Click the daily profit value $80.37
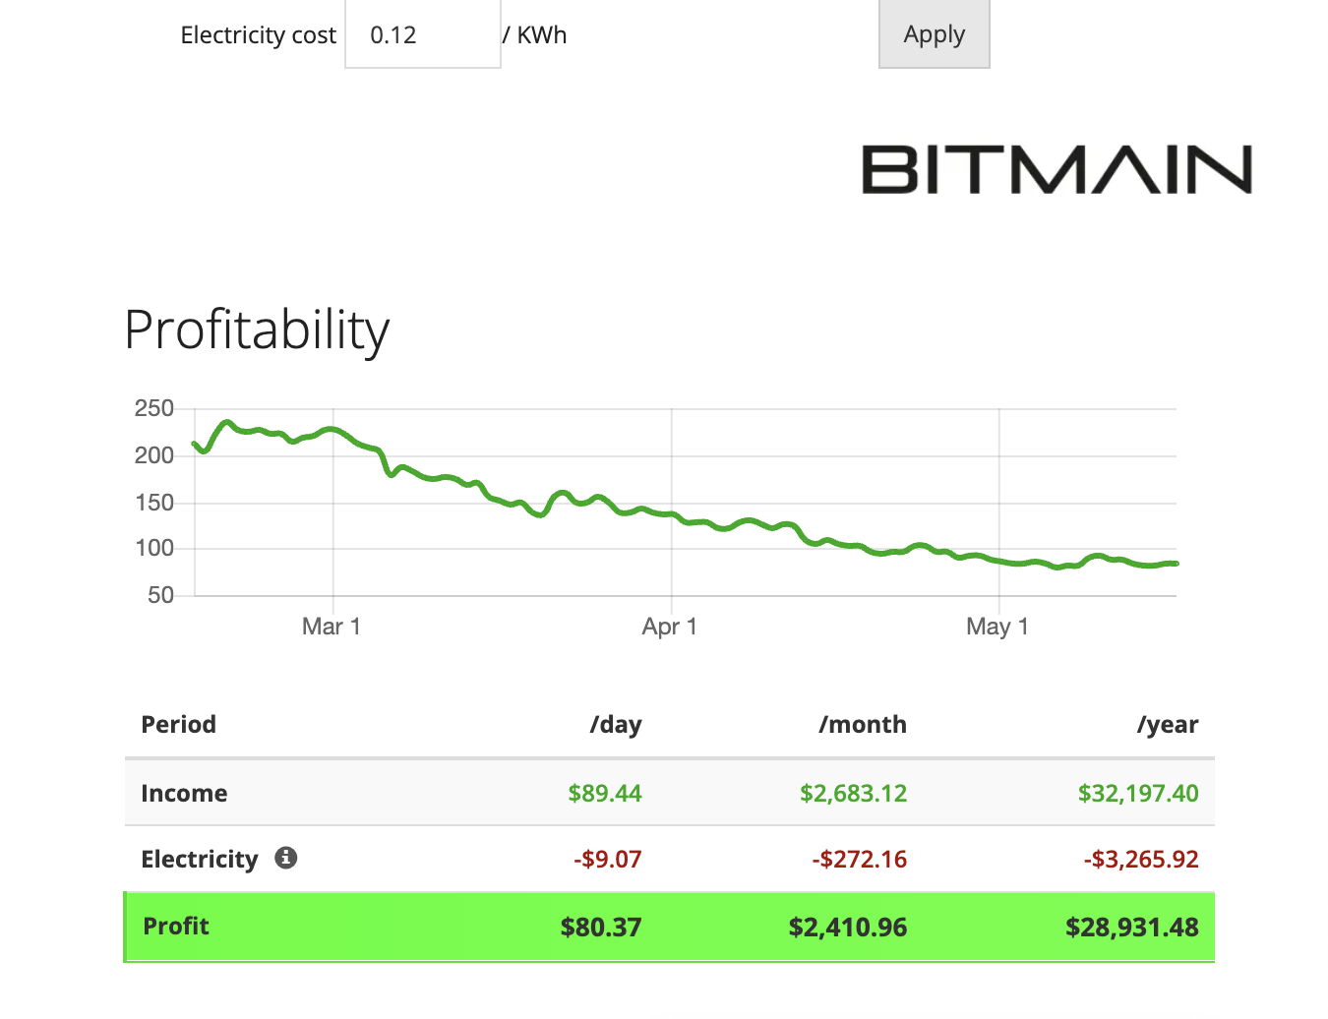This screenshot has height=1019, width=1328. (601, 927)
